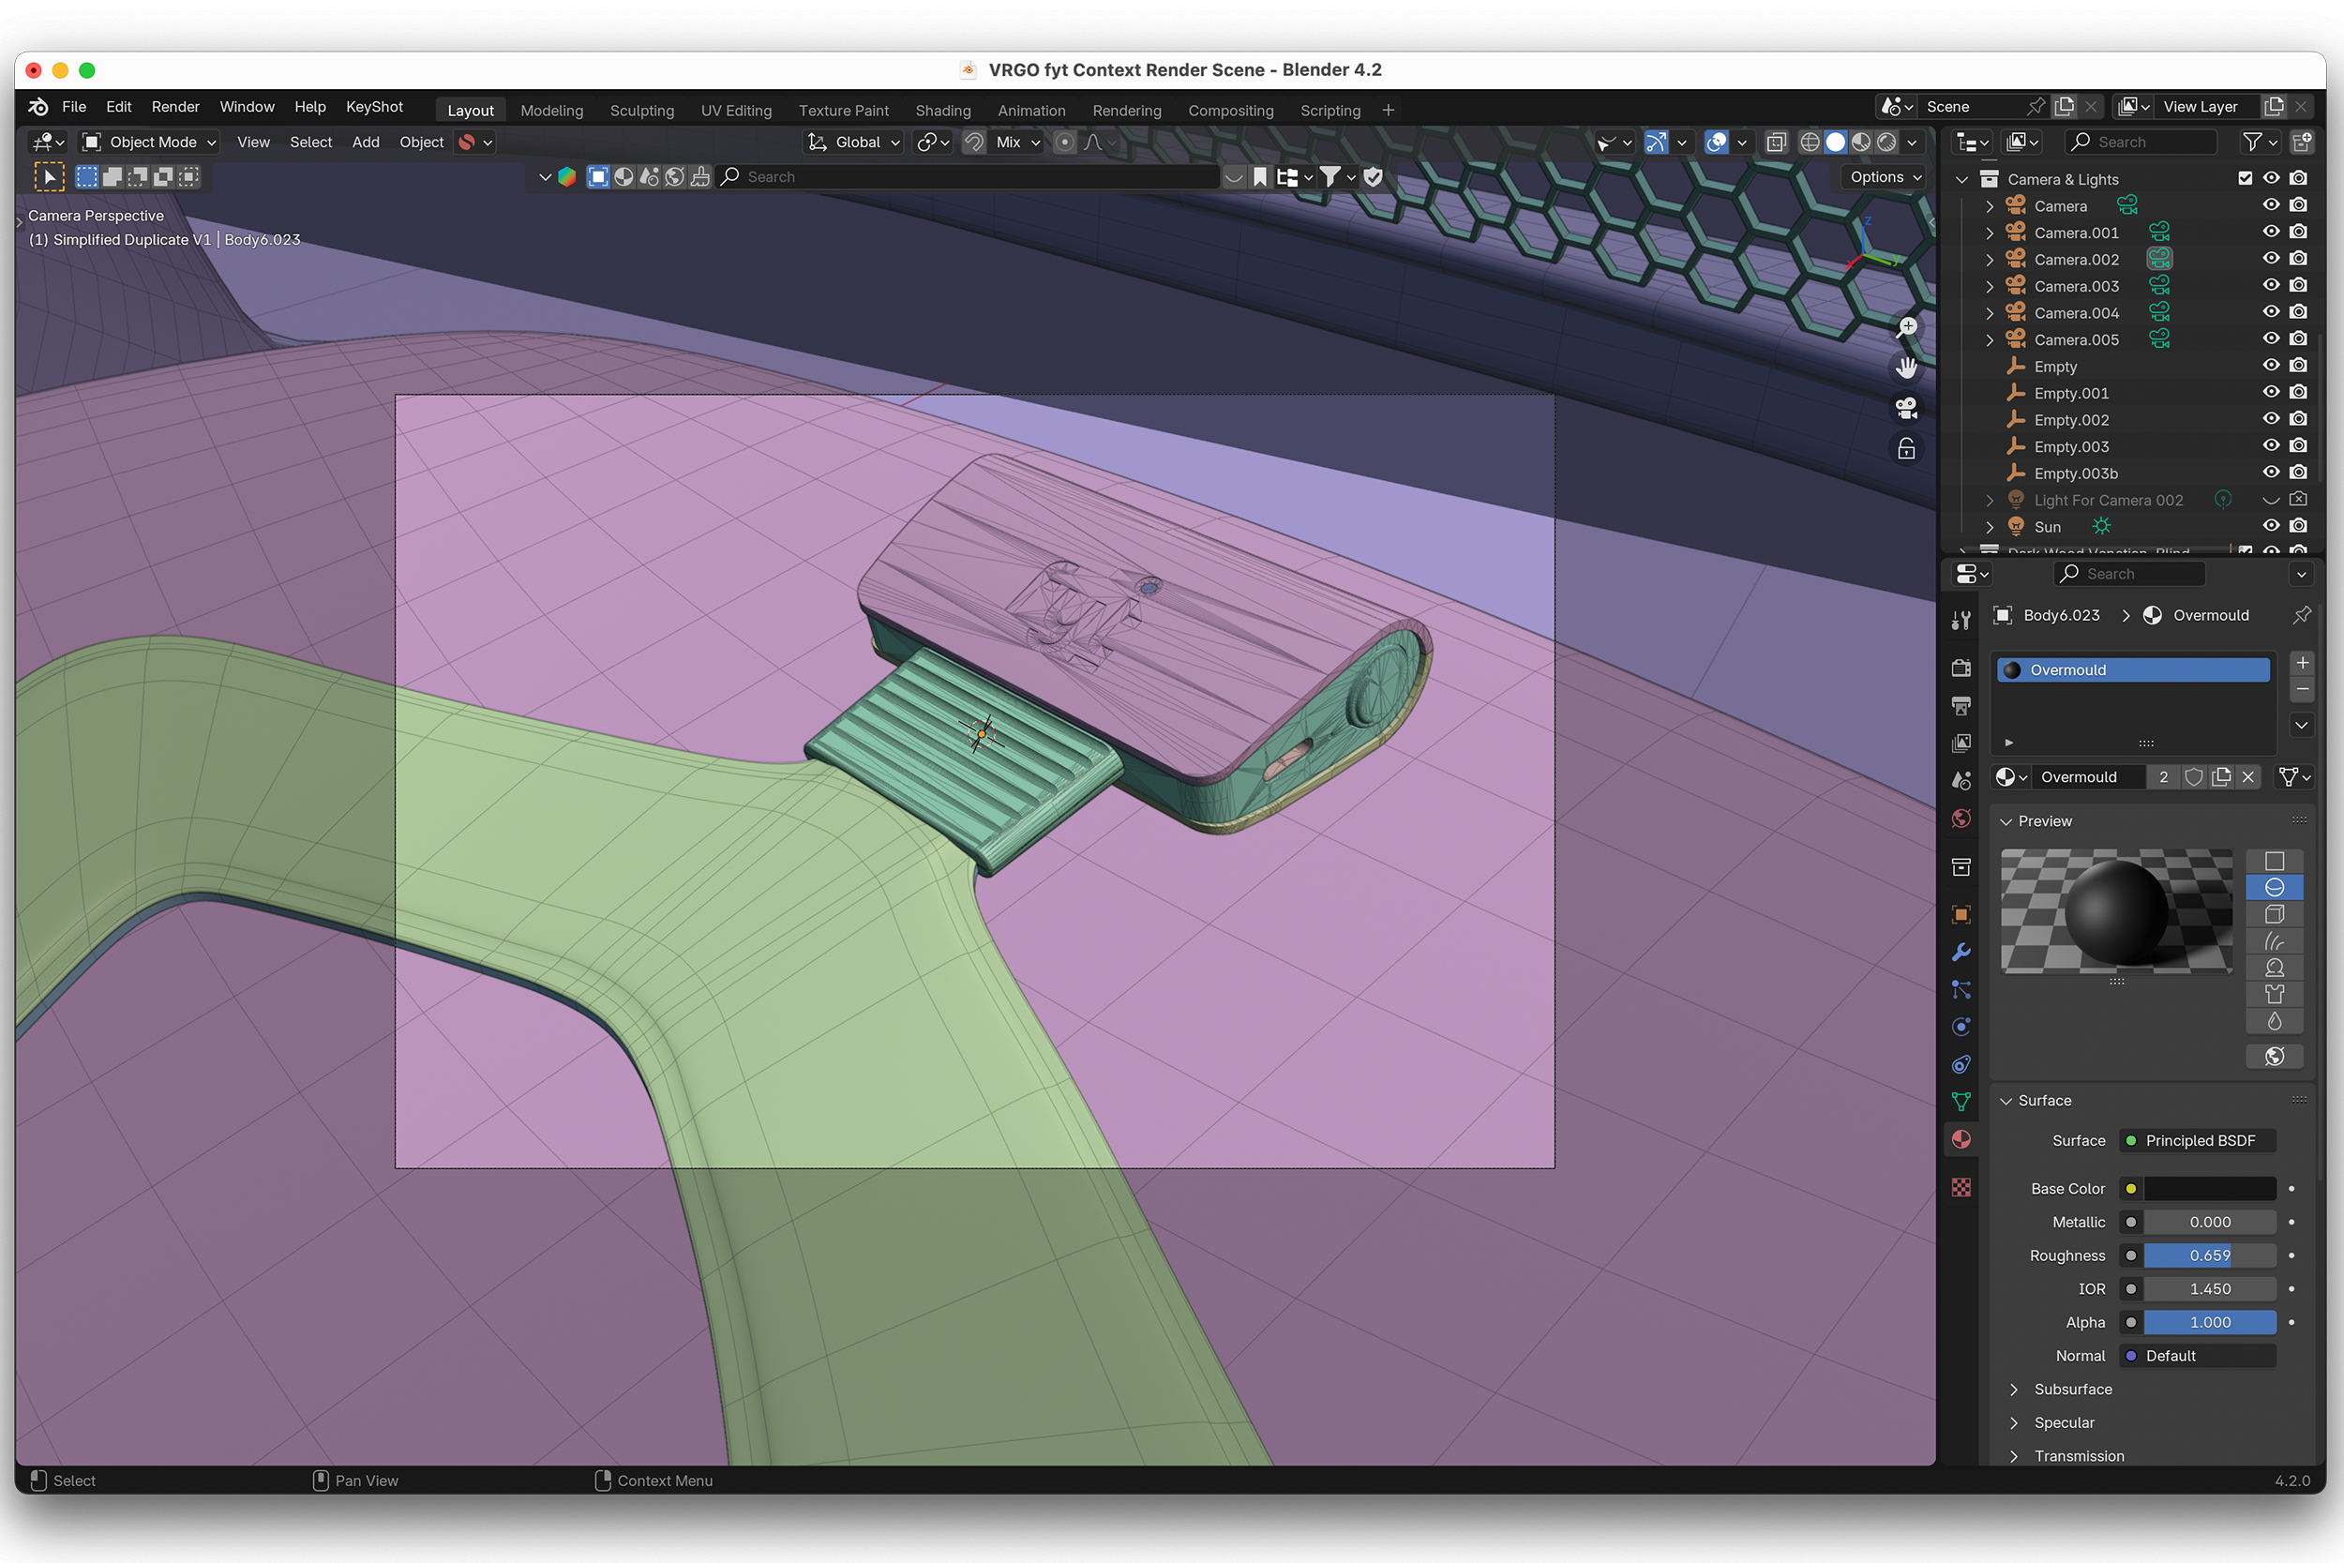
Task: Open the Global transform orientation dropdown
Action: [853, 143]
